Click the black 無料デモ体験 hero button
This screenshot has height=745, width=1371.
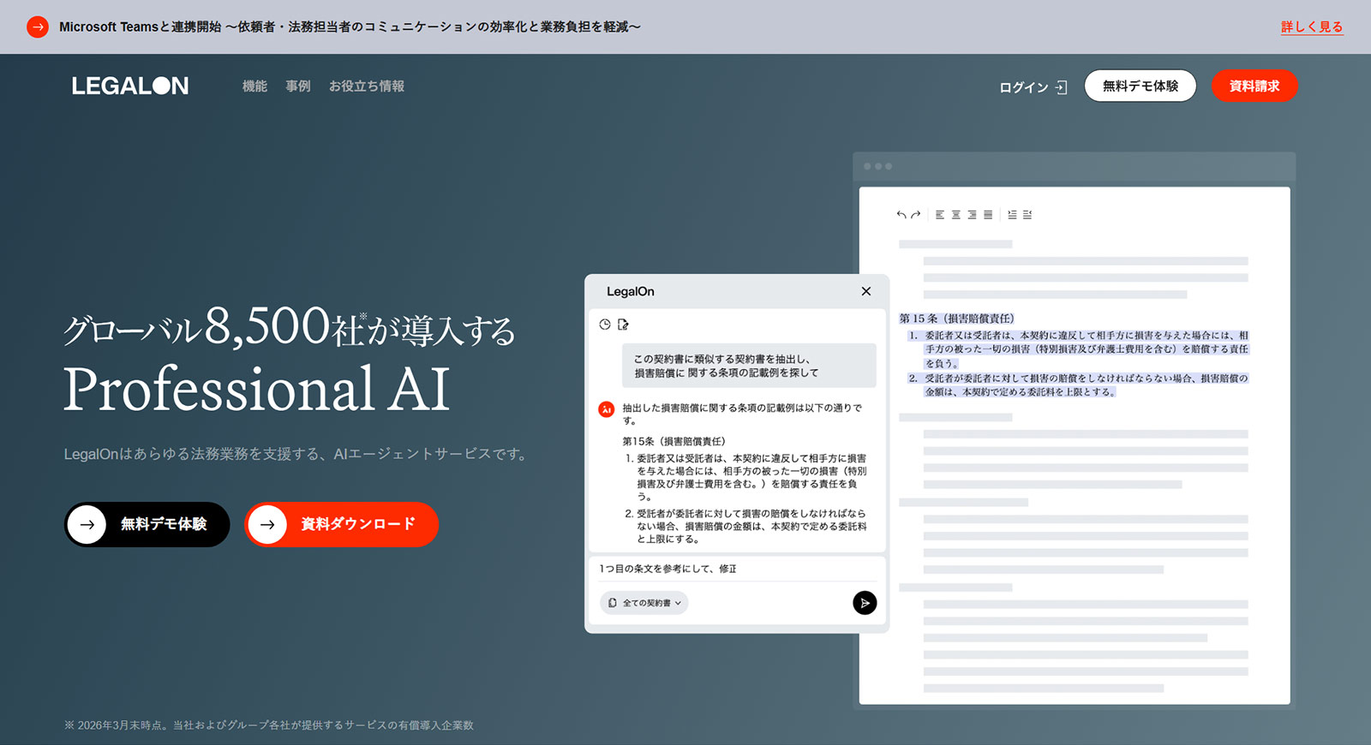click(x=147, y=524)
